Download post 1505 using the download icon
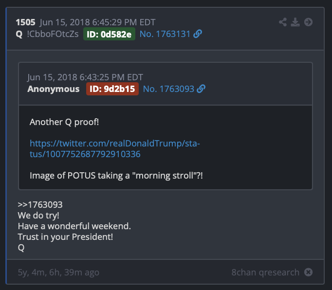The height and width of the screenshot is (290, 332). click(295, 22)
